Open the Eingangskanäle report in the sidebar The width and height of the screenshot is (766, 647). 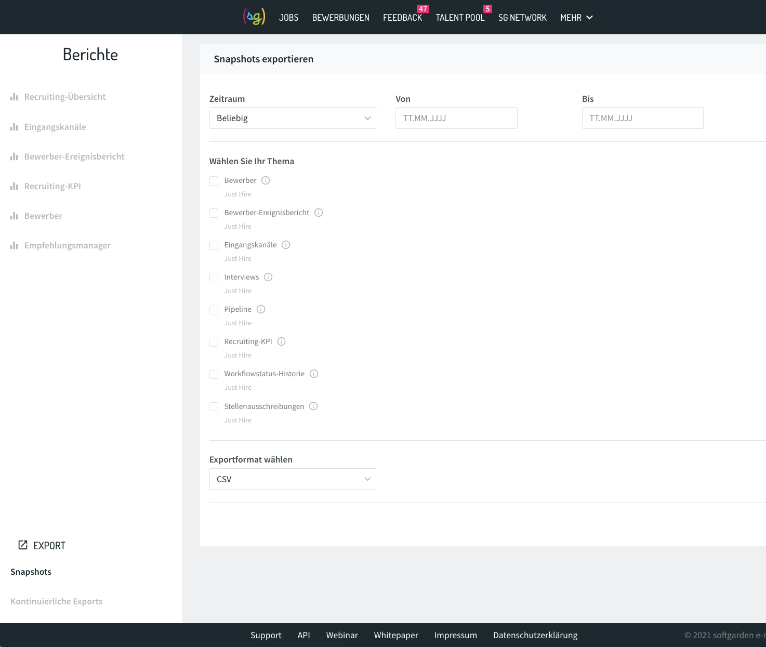(x=55, y=127)
